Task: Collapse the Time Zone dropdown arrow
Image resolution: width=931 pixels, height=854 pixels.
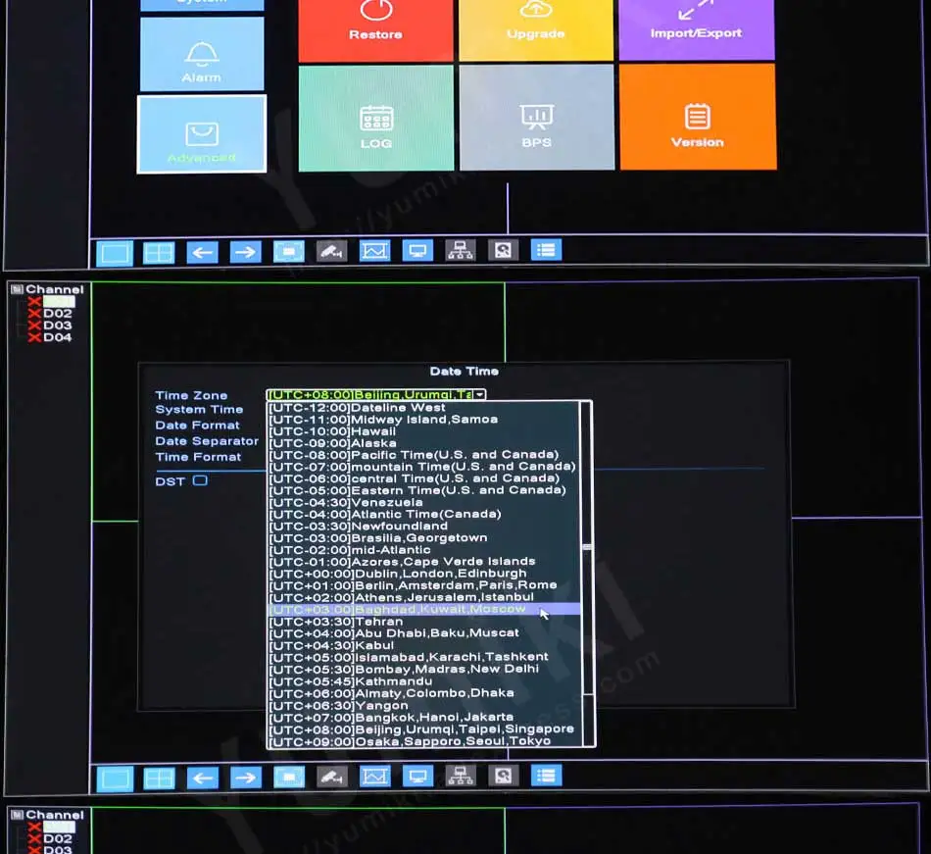Action: pyautogui.click(x=480, y=394)
